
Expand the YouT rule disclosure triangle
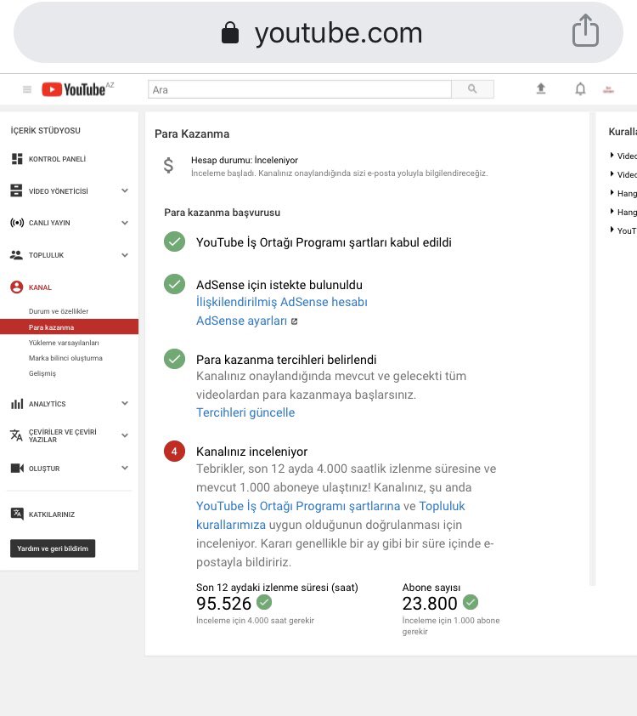point(612,230)
